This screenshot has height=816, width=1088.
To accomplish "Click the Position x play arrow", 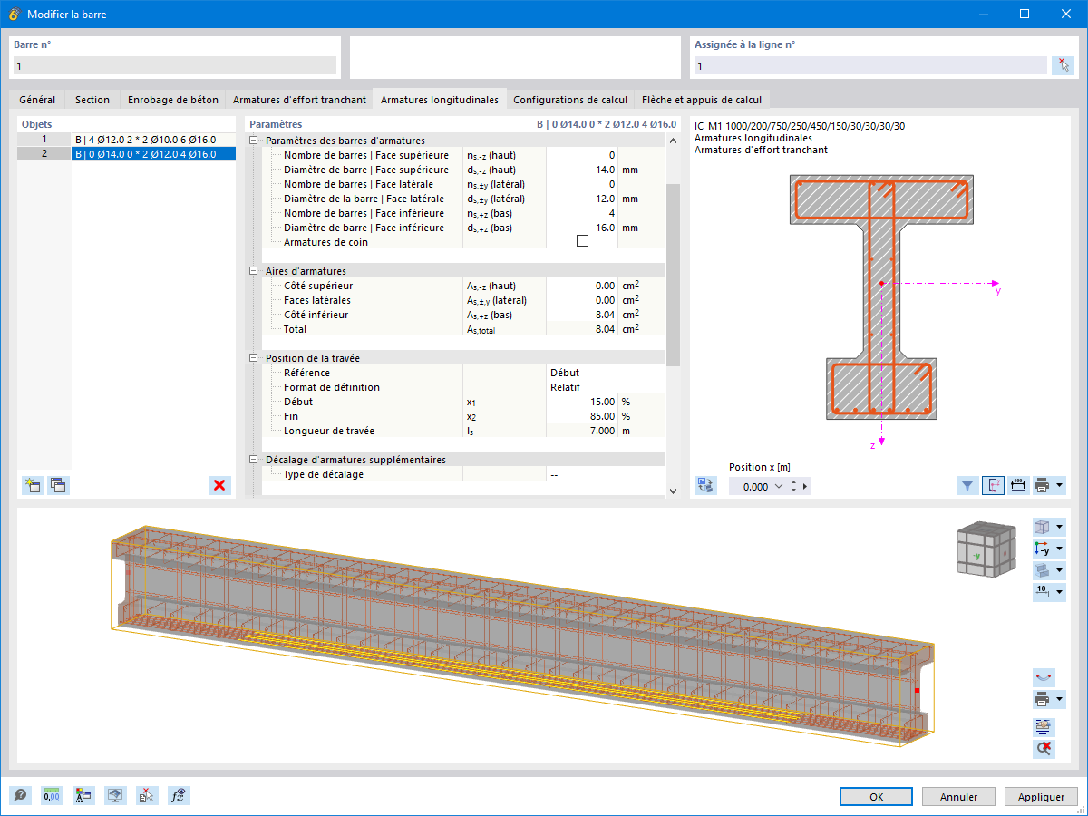I will [805, 486].
